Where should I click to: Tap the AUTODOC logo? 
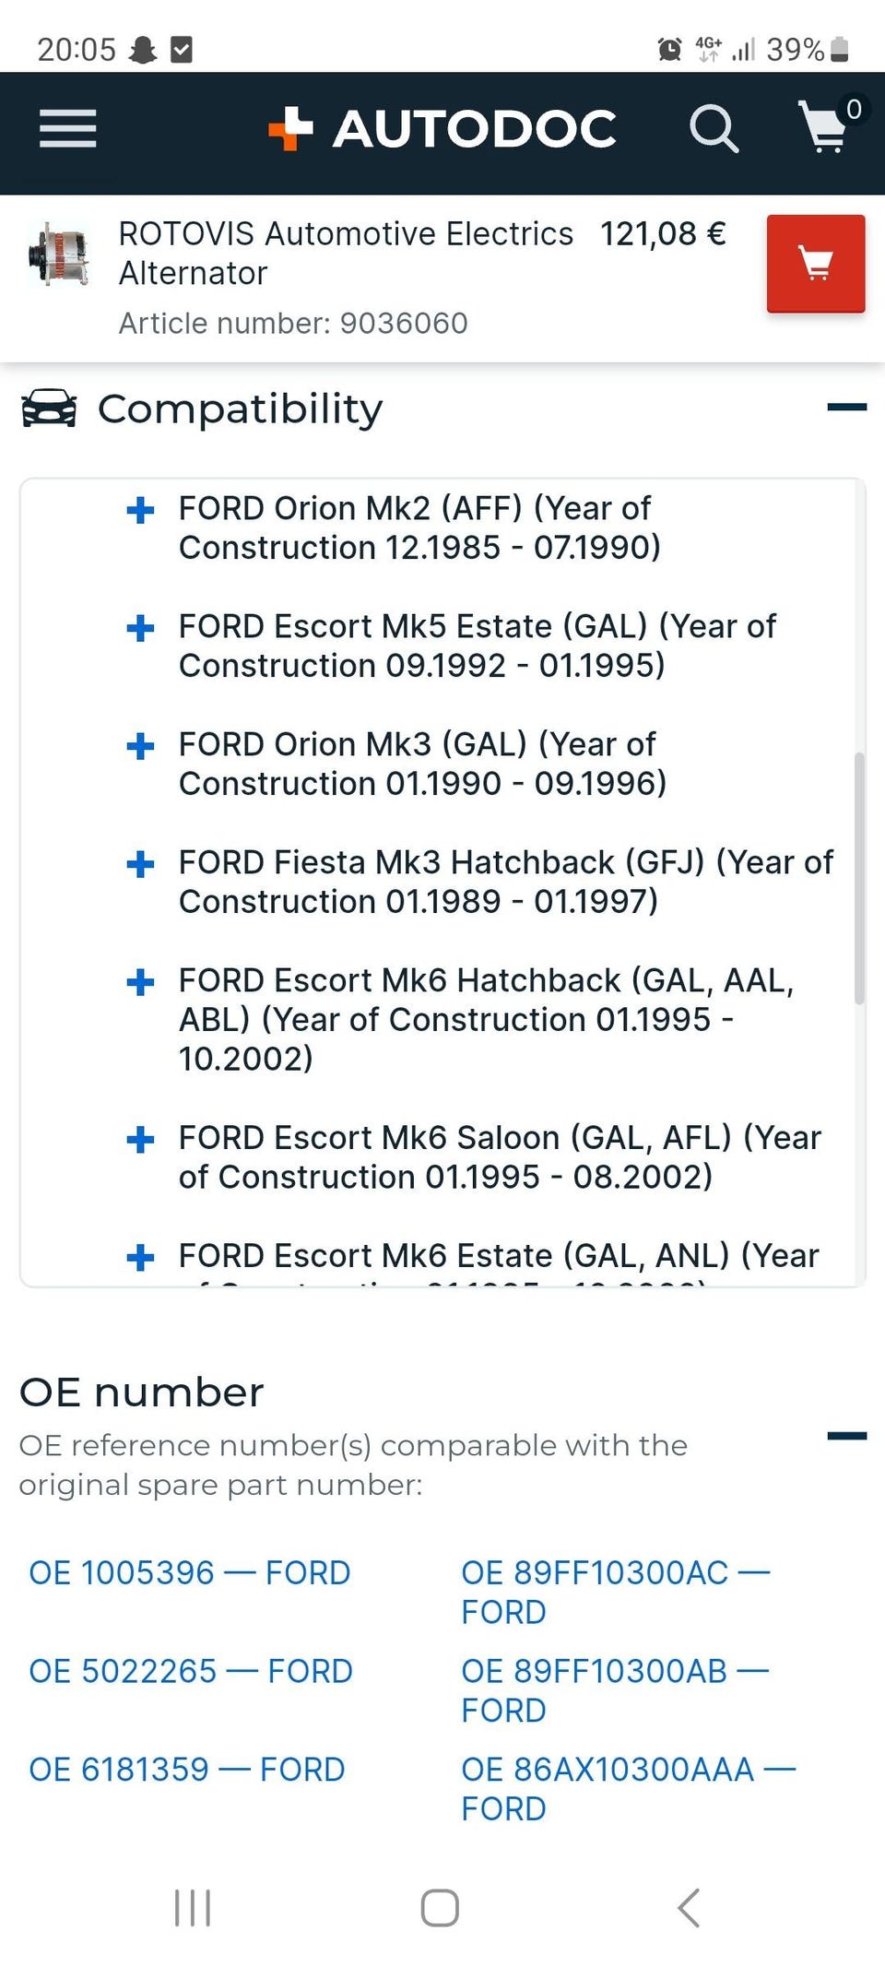(x=442, y=128)
